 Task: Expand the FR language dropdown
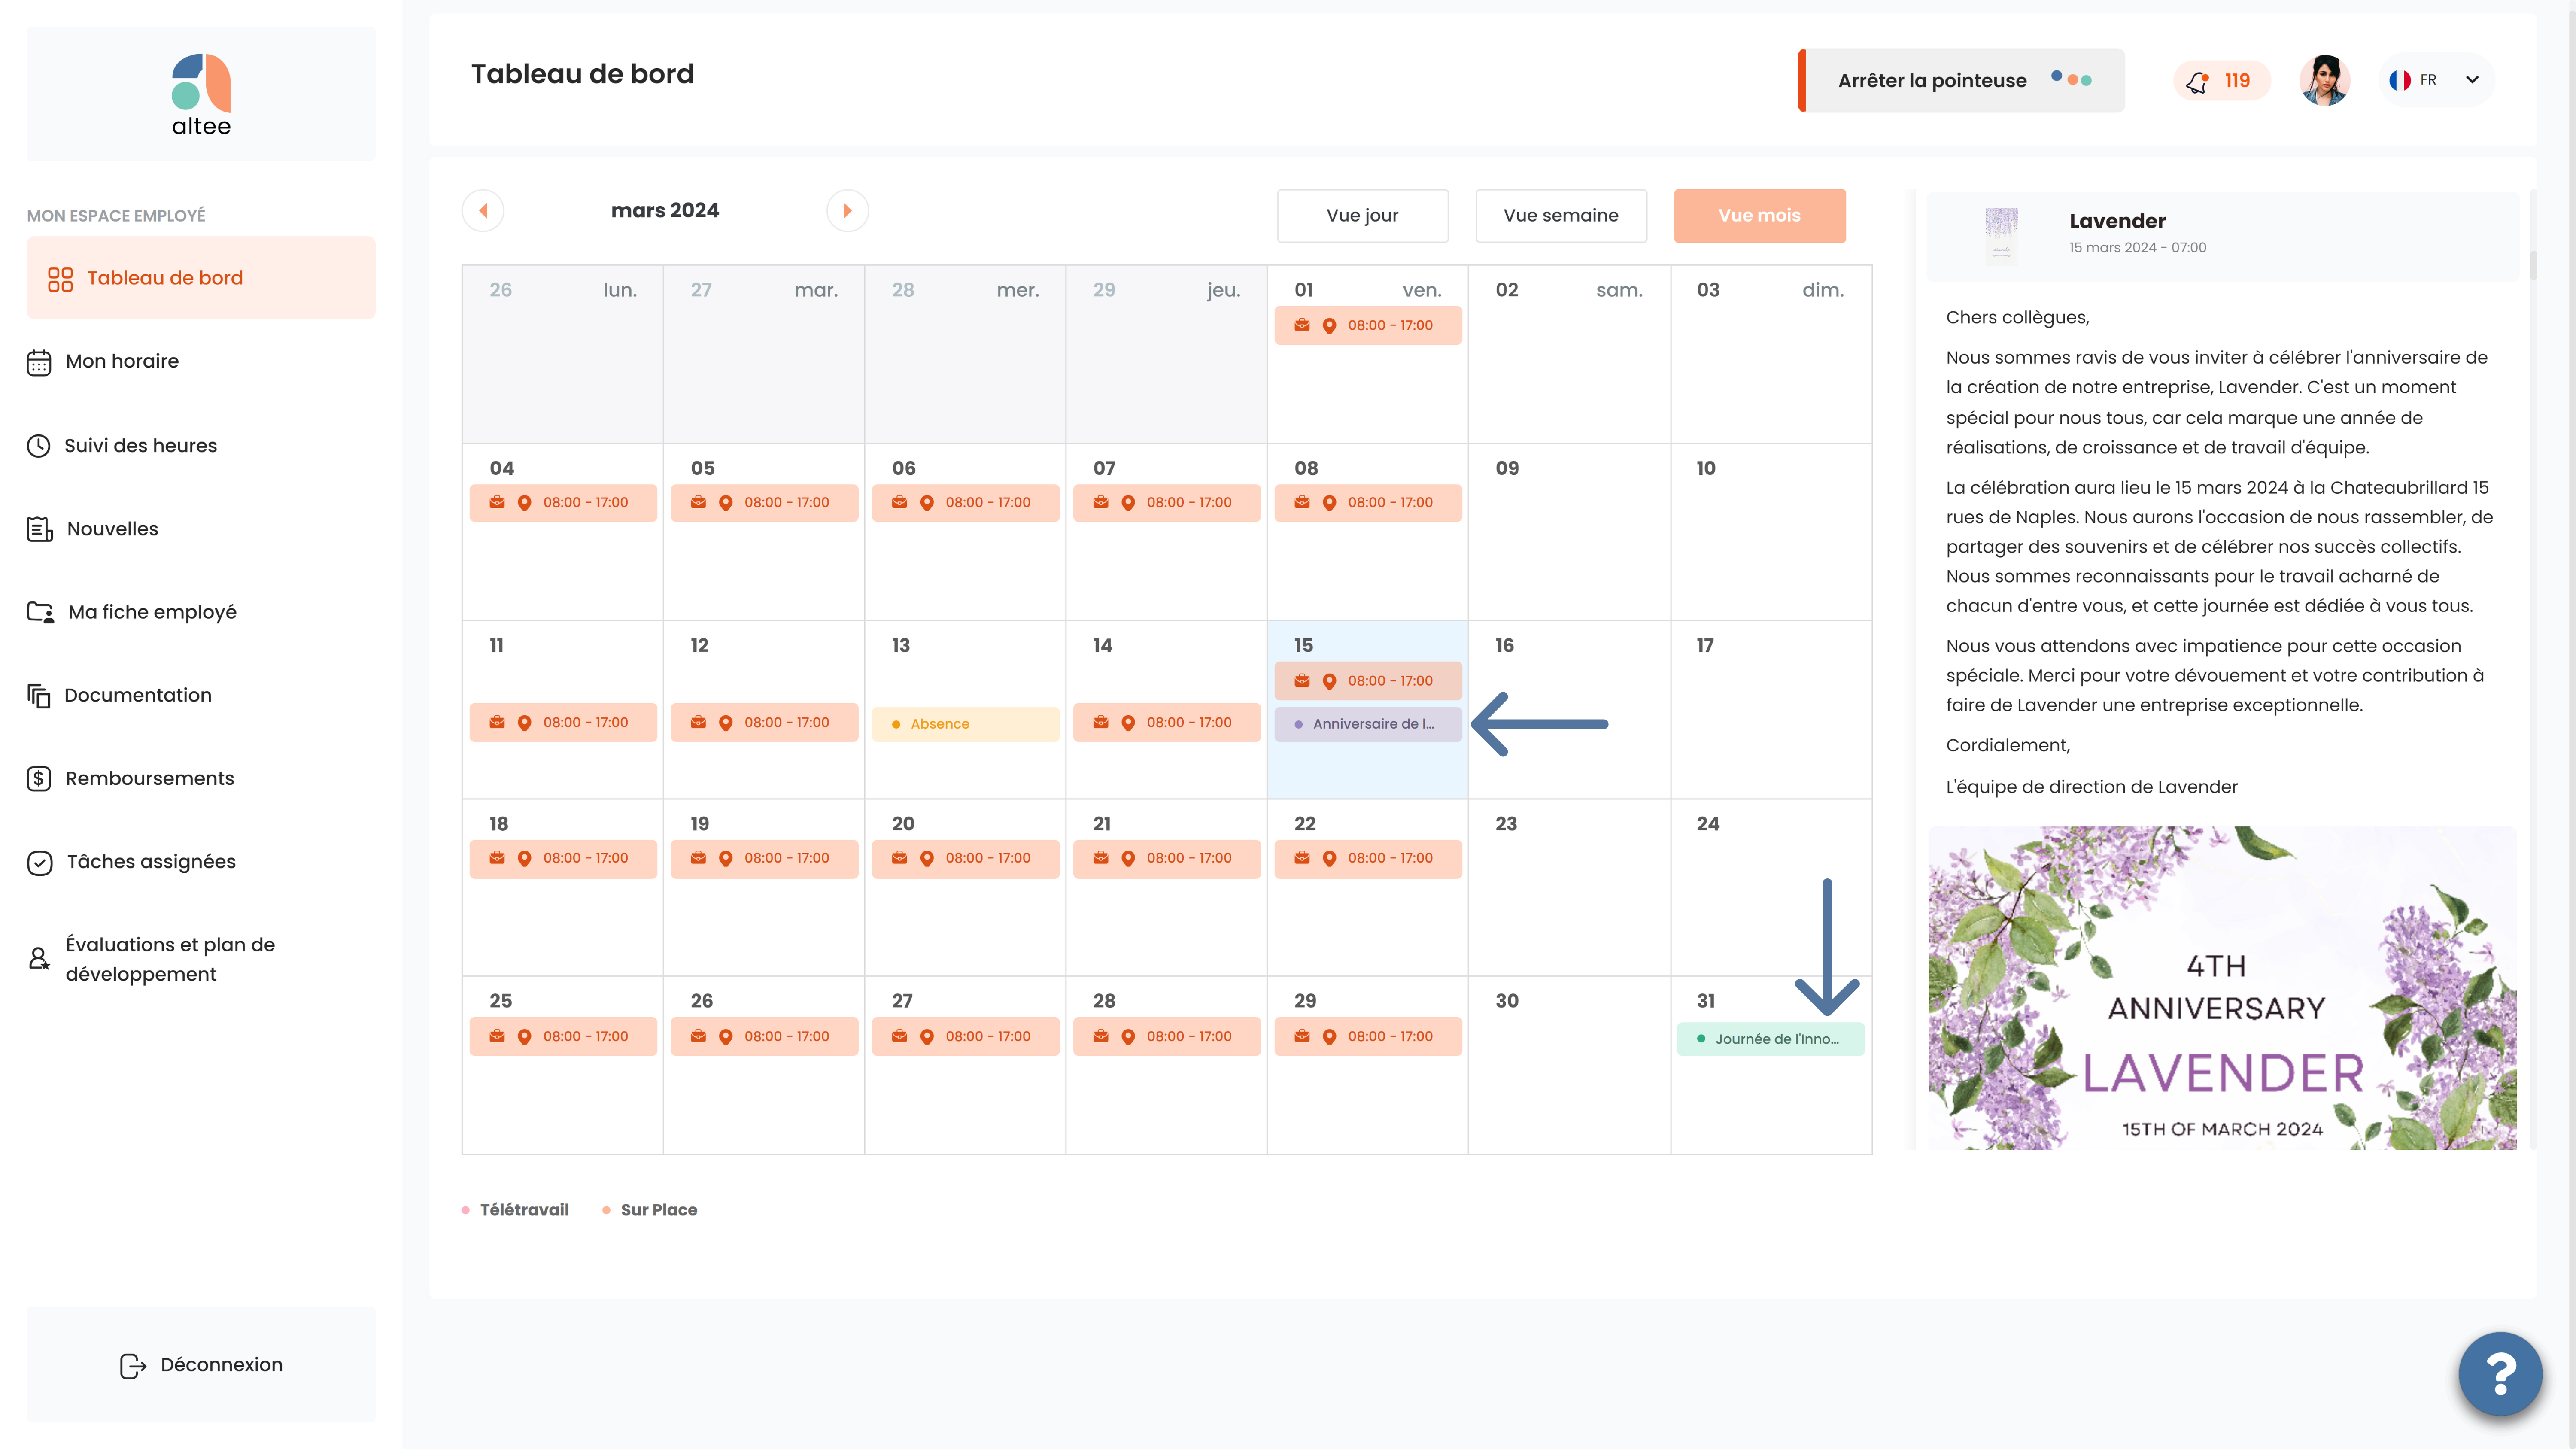click(2435, 80)
